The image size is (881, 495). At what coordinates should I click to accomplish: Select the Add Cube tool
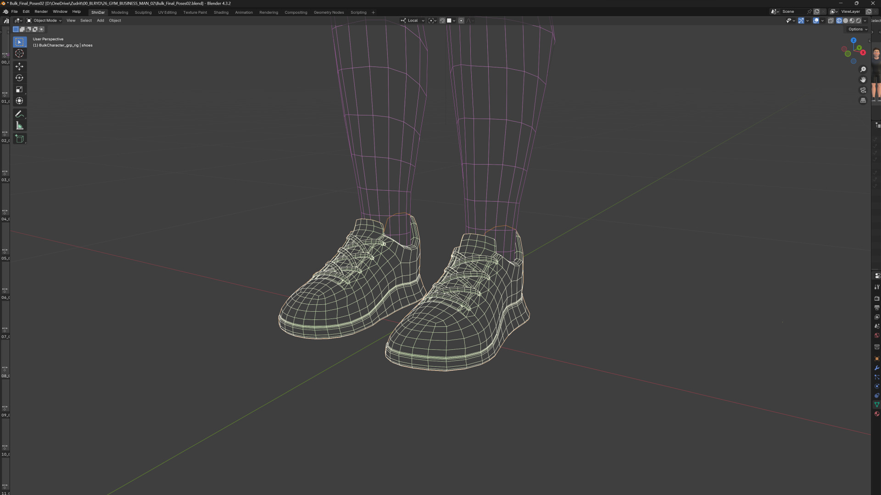[x=19, y=139]
